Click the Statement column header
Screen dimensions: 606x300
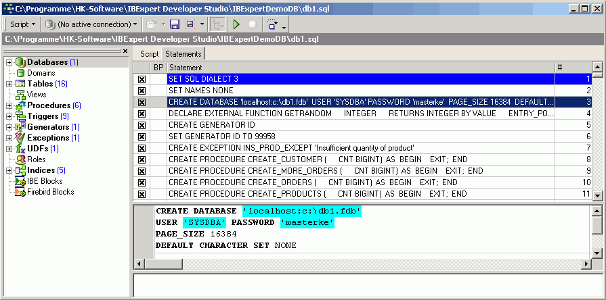coord(361,68)
